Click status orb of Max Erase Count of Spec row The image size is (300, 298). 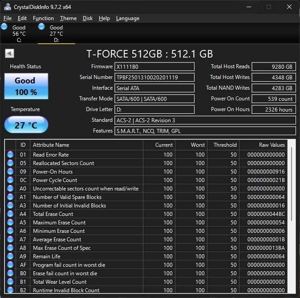click(x=10, y=248)
